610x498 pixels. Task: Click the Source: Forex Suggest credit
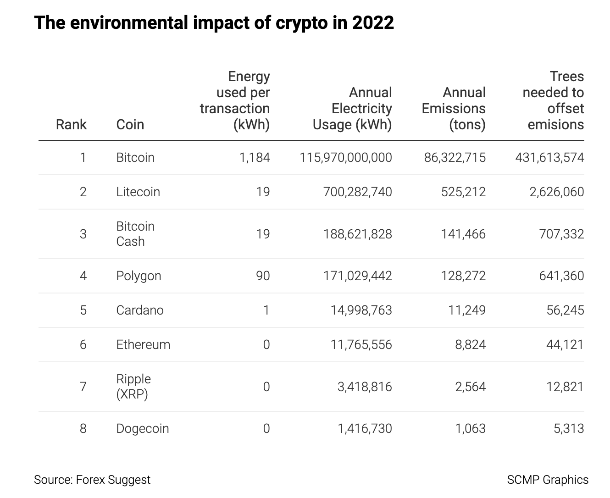tap(92, 480)
